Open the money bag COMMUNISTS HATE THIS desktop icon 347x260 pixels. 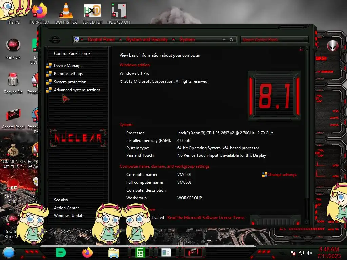click(13, 156)
